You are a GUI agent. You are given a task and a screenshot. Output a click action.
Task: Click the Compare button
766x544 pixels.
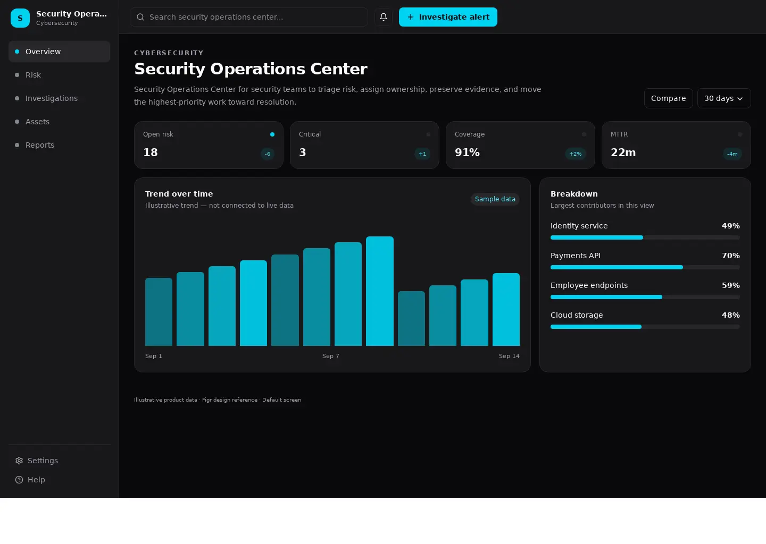click(x=668, y=98)
